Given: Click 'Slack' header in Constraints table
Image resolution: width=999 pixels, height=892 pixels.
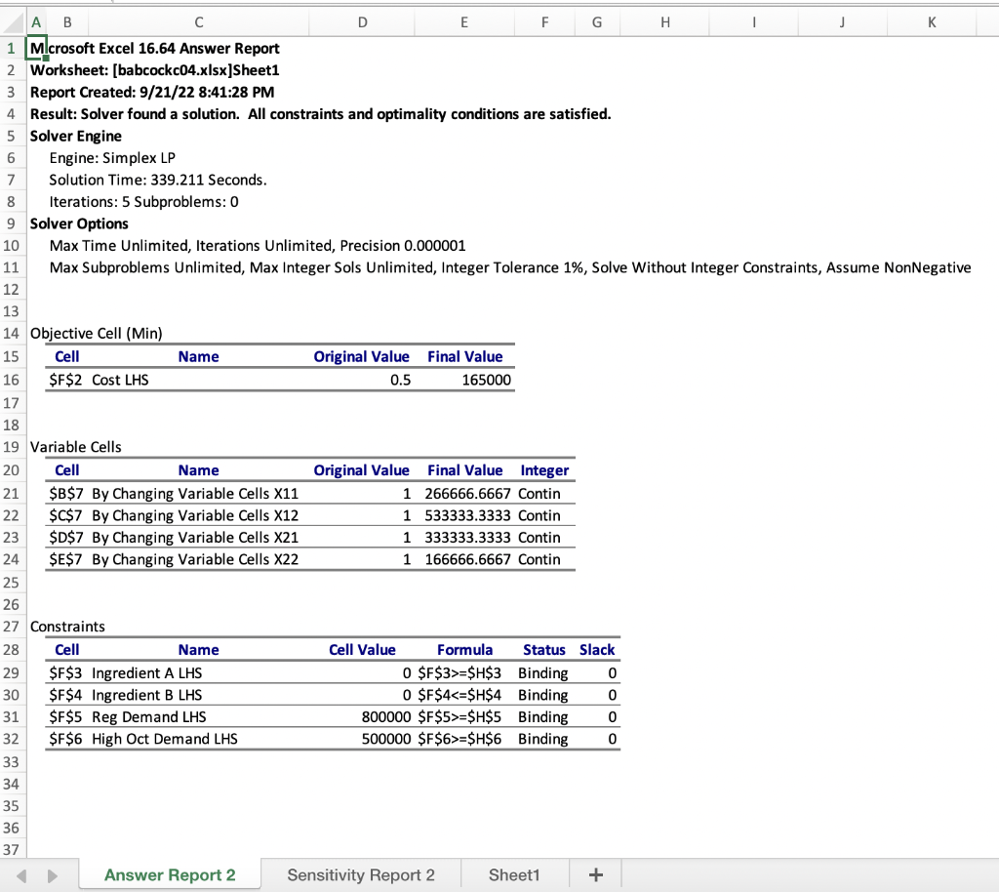Looking at the screenshot, I should pos(597,650).
